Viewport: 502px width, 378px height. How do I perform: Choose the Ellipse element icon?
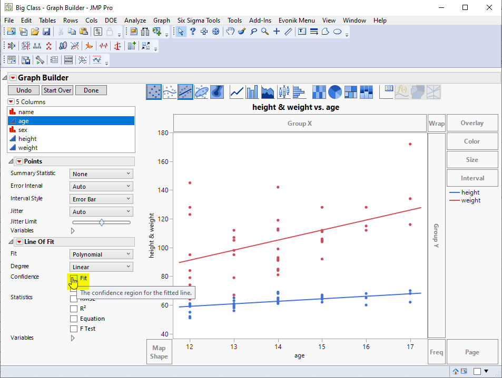[x=201, y=92]
